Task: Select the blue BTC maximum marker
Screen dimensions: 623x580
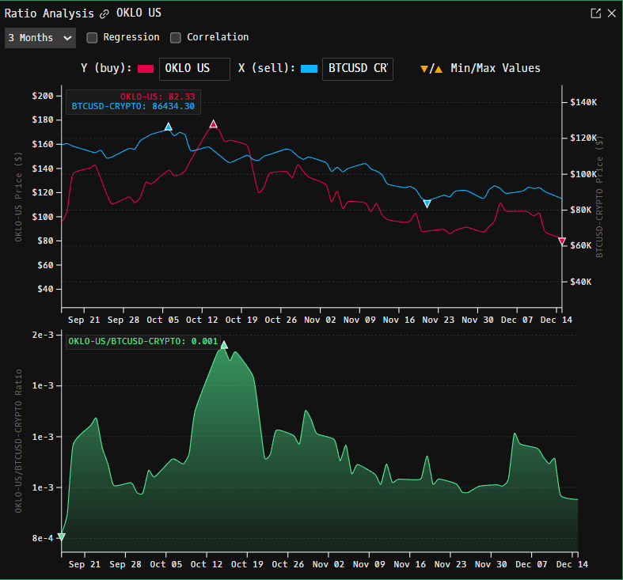Action: (x=169, y=127)
